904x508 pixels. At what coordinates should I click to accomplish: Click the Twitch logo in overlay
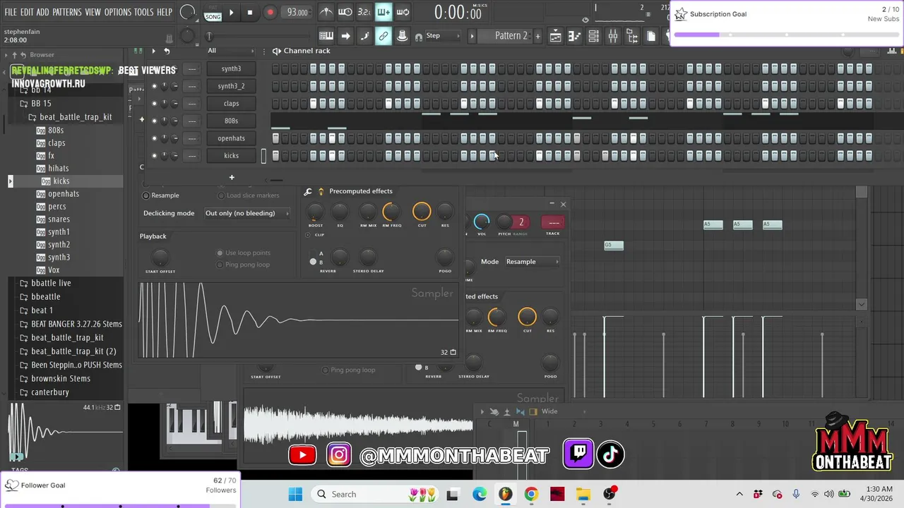coord(578,454)
